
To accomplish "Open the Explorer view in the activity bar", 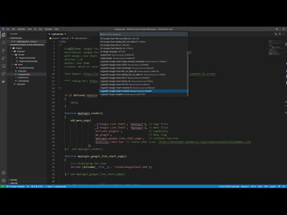I will [x=4, y=35].
